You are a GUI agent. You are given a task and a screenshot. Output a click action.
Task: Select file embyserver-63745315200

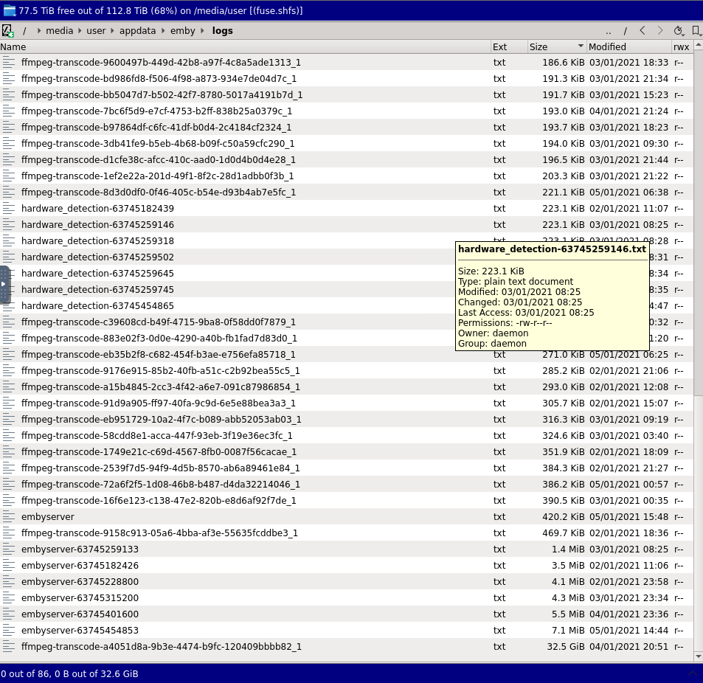click(80, 598)
